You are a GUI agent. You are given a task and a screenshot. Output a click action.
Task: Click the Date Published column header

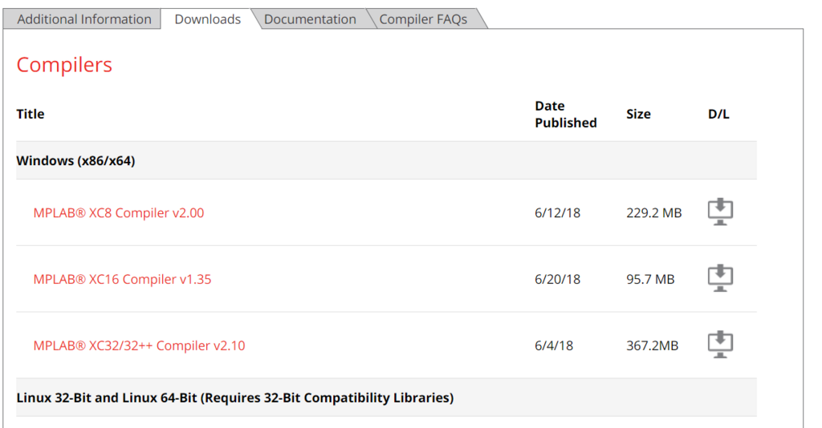click(566, 114)
